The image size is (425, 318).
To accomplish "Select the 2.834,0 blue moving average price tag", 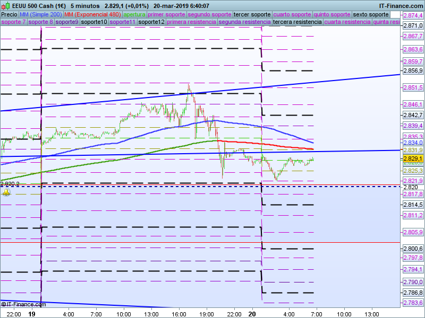I will [413, 143].
